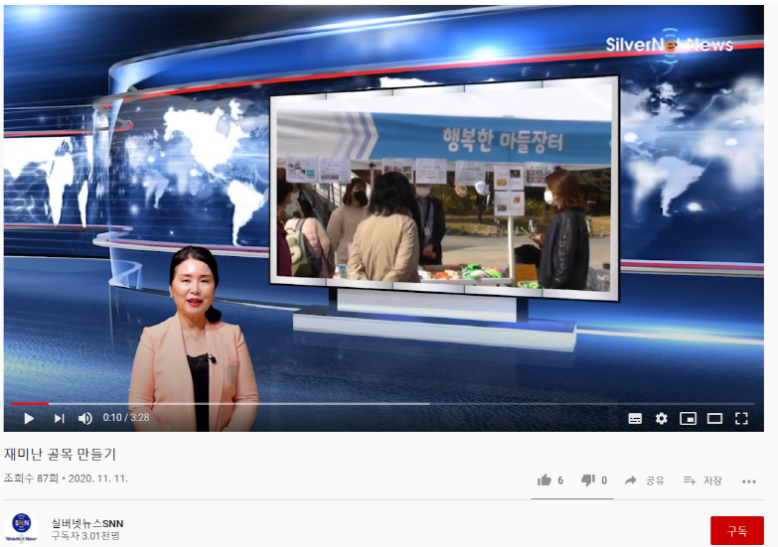Image resolution: width=778 pixels, height=547 pixels.
Task: Toggle subtitles/captions on the player
Action: click(635, 418)
